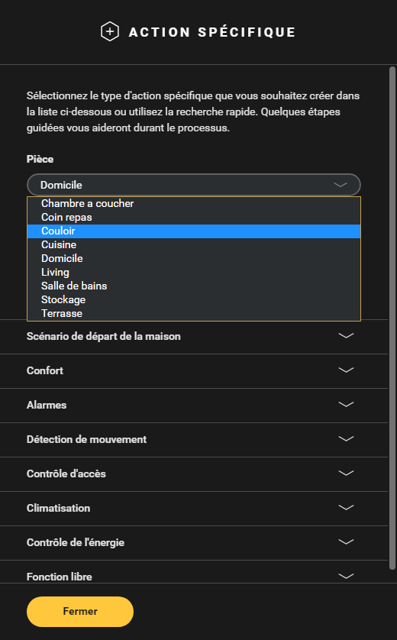Click the vertical scrollbar on right side
Screen dimensions: 397x640
coord(392,318)
